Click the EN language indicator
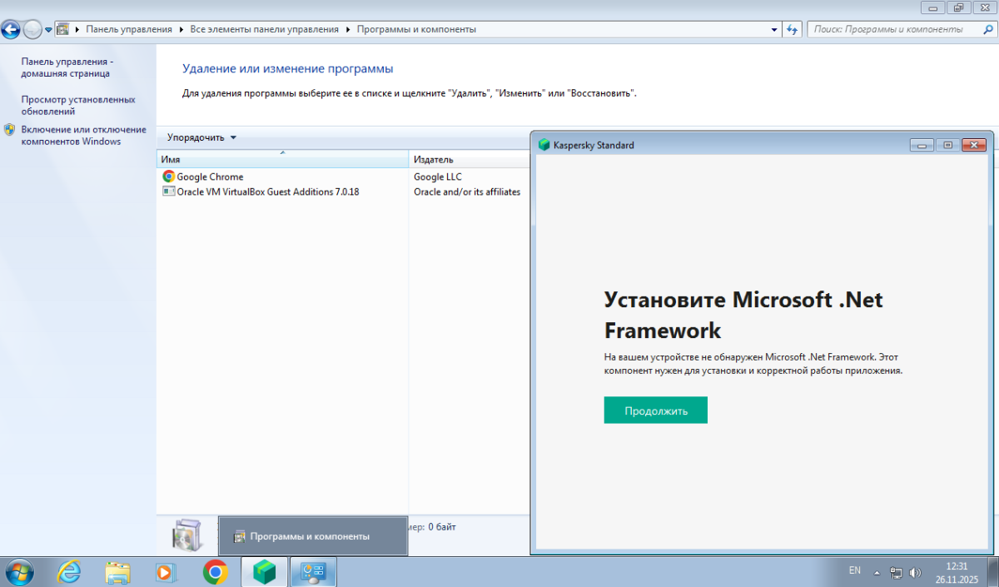Viewport: 999px width, 587px height. 855,570
